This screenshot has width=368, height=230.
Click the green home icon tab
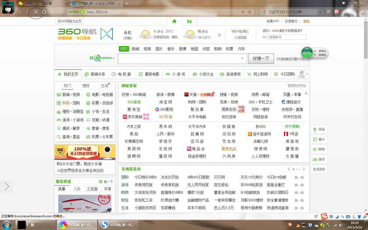coord(174,21)
